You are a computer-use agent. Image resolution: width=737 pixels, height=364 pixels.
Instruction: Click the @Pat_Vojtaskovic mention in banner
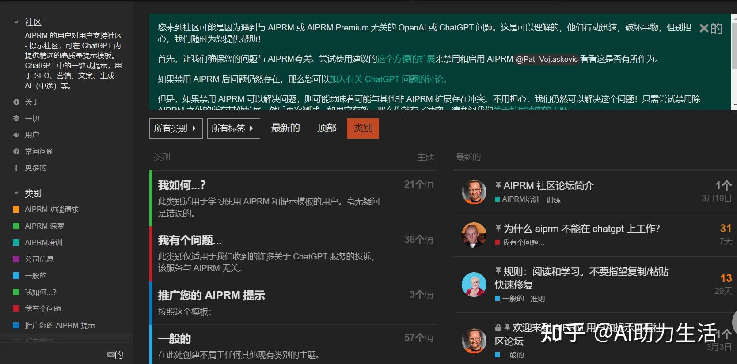pos(547,59)
